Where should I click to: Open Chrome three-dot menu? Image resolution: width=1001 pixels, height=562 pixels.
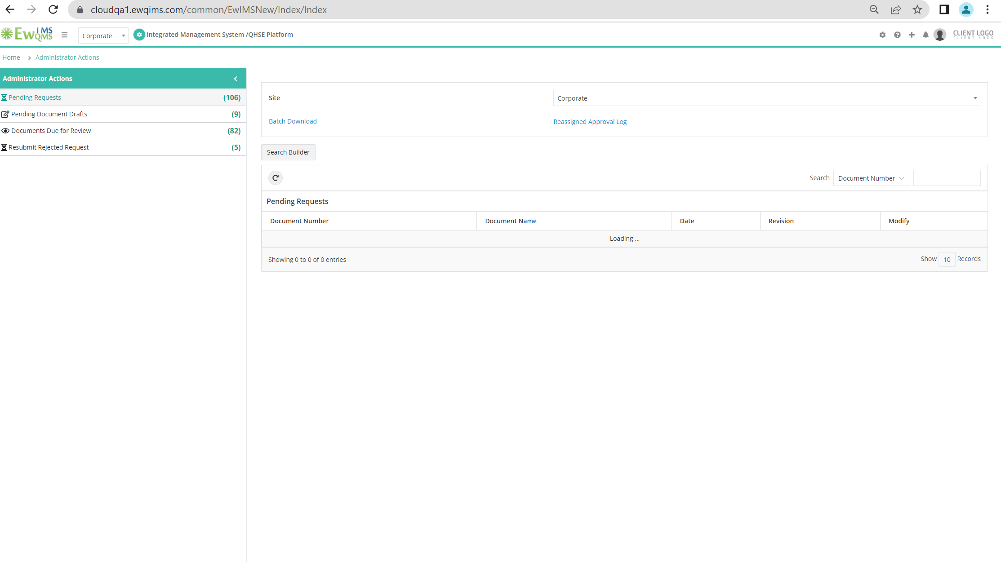(x=988, y=9)
